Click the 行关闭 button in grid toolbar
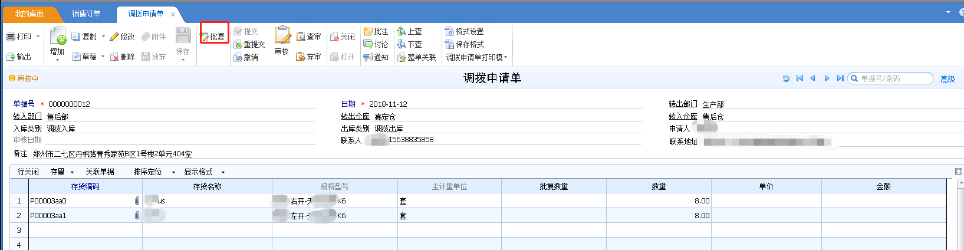The height and width of the screenshot is (250, 964). 28,172
